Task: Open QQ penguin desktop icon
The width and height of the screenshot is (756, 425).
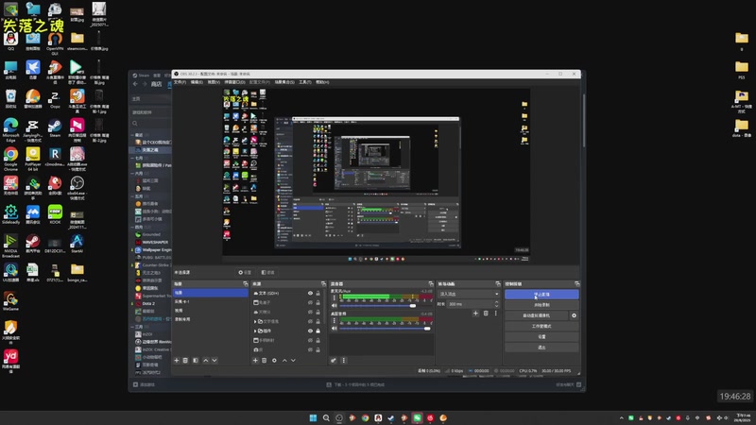Action: (10, 41)
